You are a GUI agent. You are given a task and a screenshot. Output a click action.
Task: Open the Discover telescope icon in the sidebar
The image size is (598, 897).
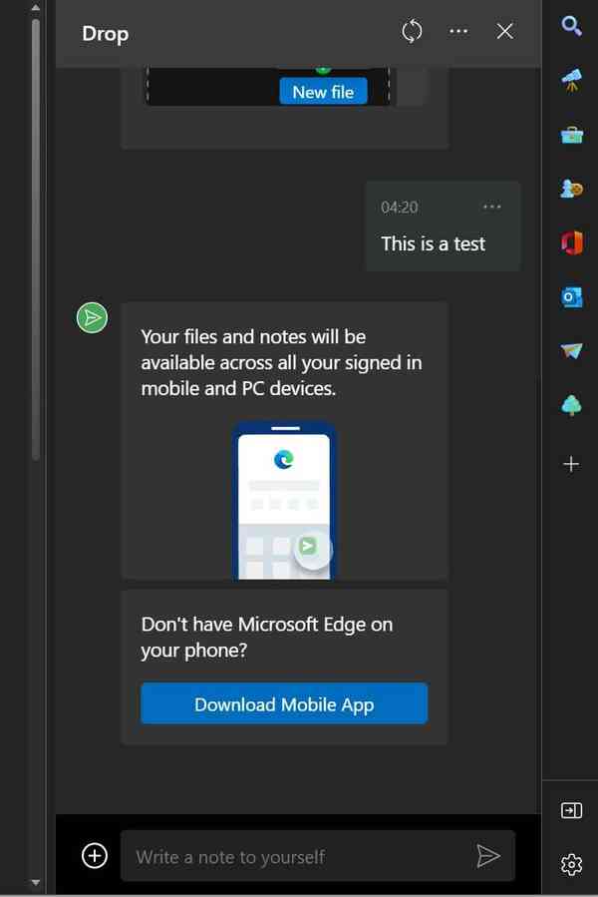pos(571,82)
